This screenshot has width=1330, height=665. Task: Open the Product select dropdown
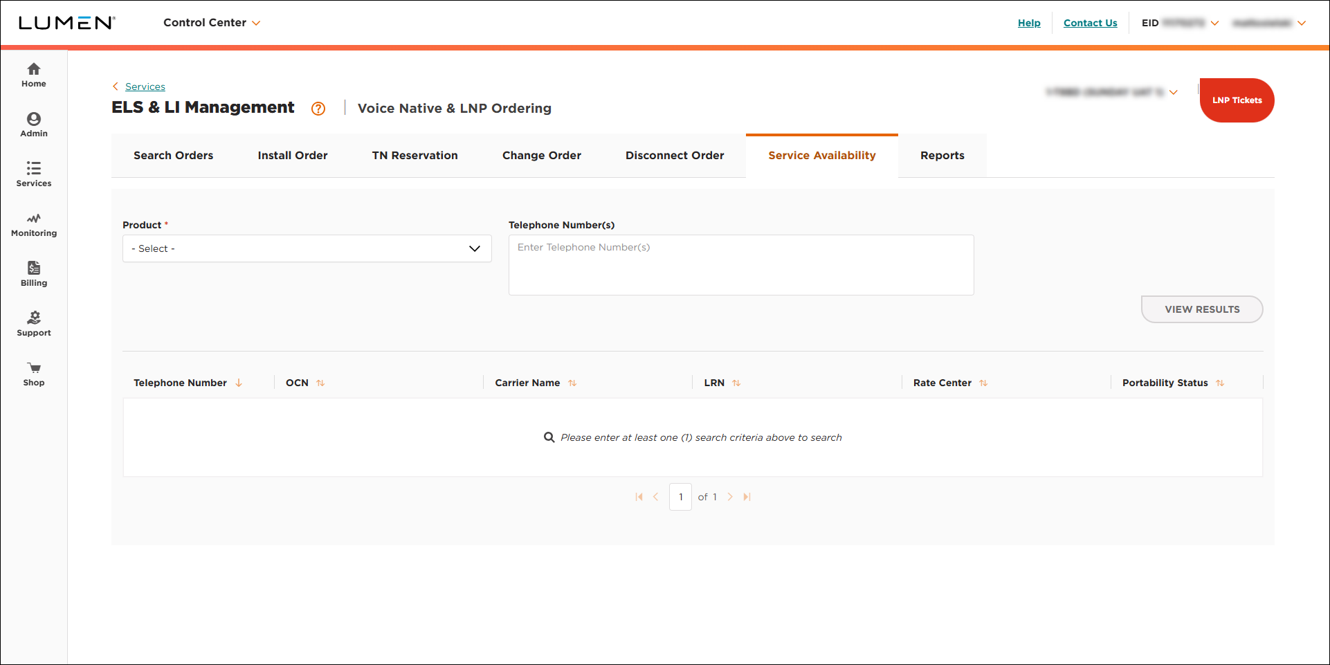pos(307,248)
